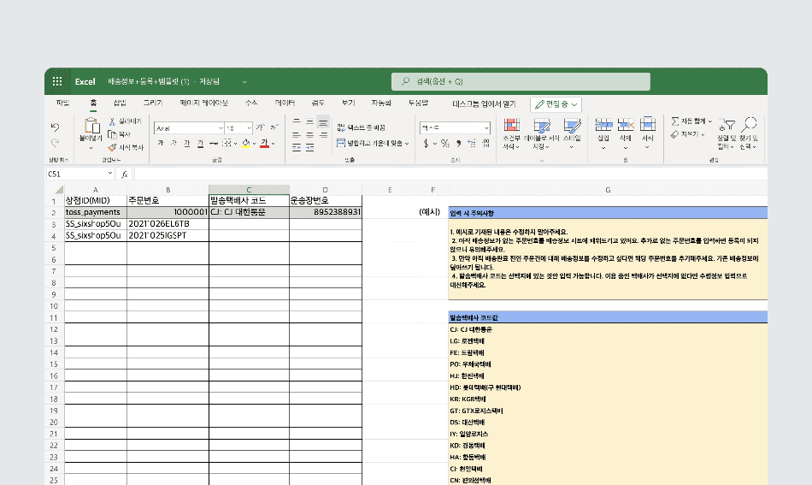Align text right
Image resolution: width=812 pixels, height=485 pixels.
[323, 135]
